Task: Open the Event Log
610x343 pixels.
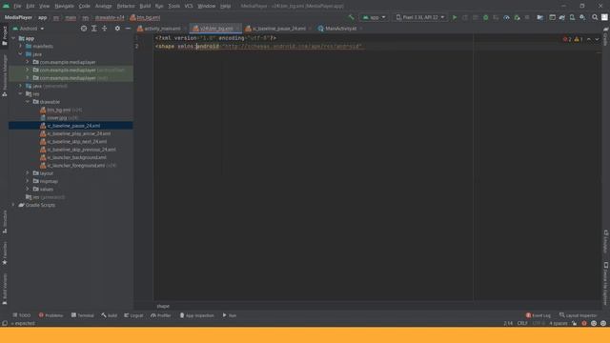Action: click(x=539, y=315)
